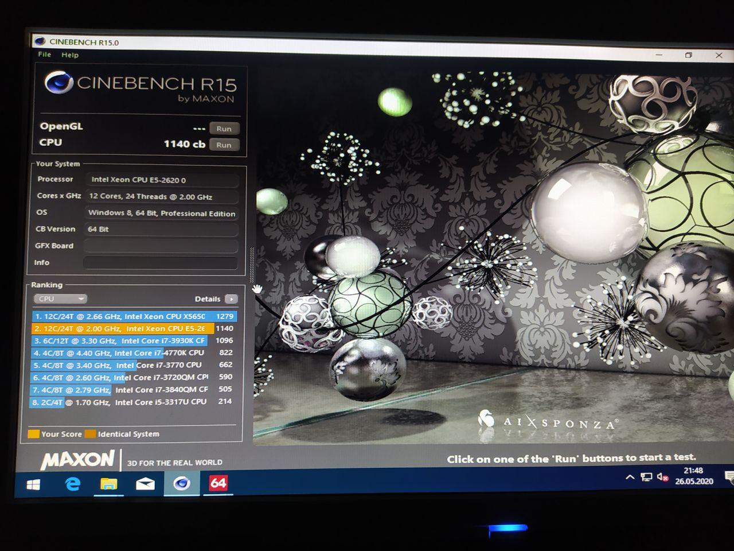Image resolution: width=734 pixels, height=551 pixels.
Task: Select ranking row 4 Core i7-4770K
Action: click(x=134, y=353)
